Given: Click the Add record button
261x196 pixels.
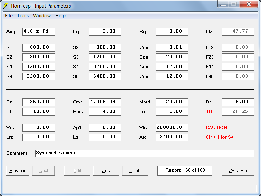Looking at the screenshot, I should click(106, 170).
